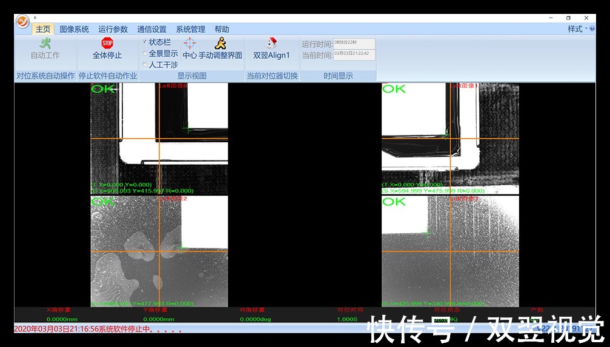
Task: Click the round application logo button
Action: coord(22,22)
